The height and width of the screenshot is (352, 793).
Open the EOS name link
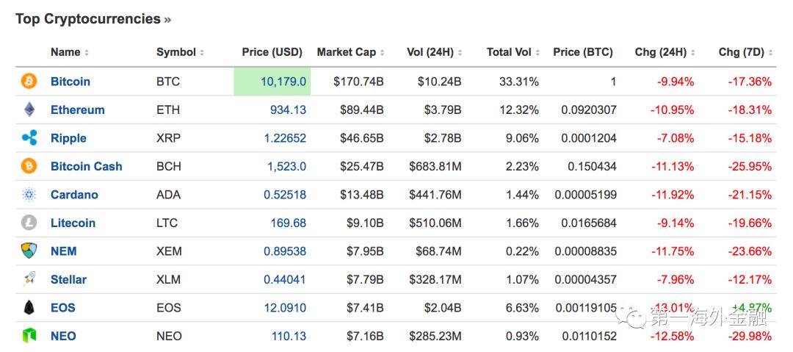click(62, 307)
